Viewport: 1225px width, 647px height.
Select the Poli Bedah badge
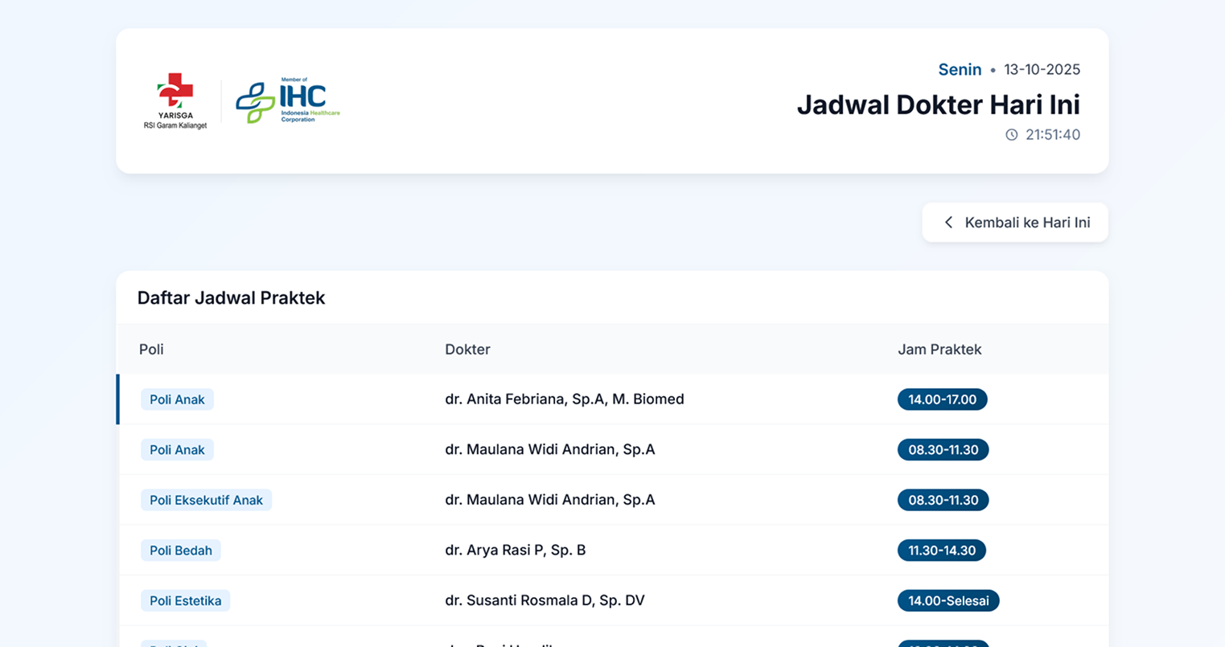coord(180,551)
